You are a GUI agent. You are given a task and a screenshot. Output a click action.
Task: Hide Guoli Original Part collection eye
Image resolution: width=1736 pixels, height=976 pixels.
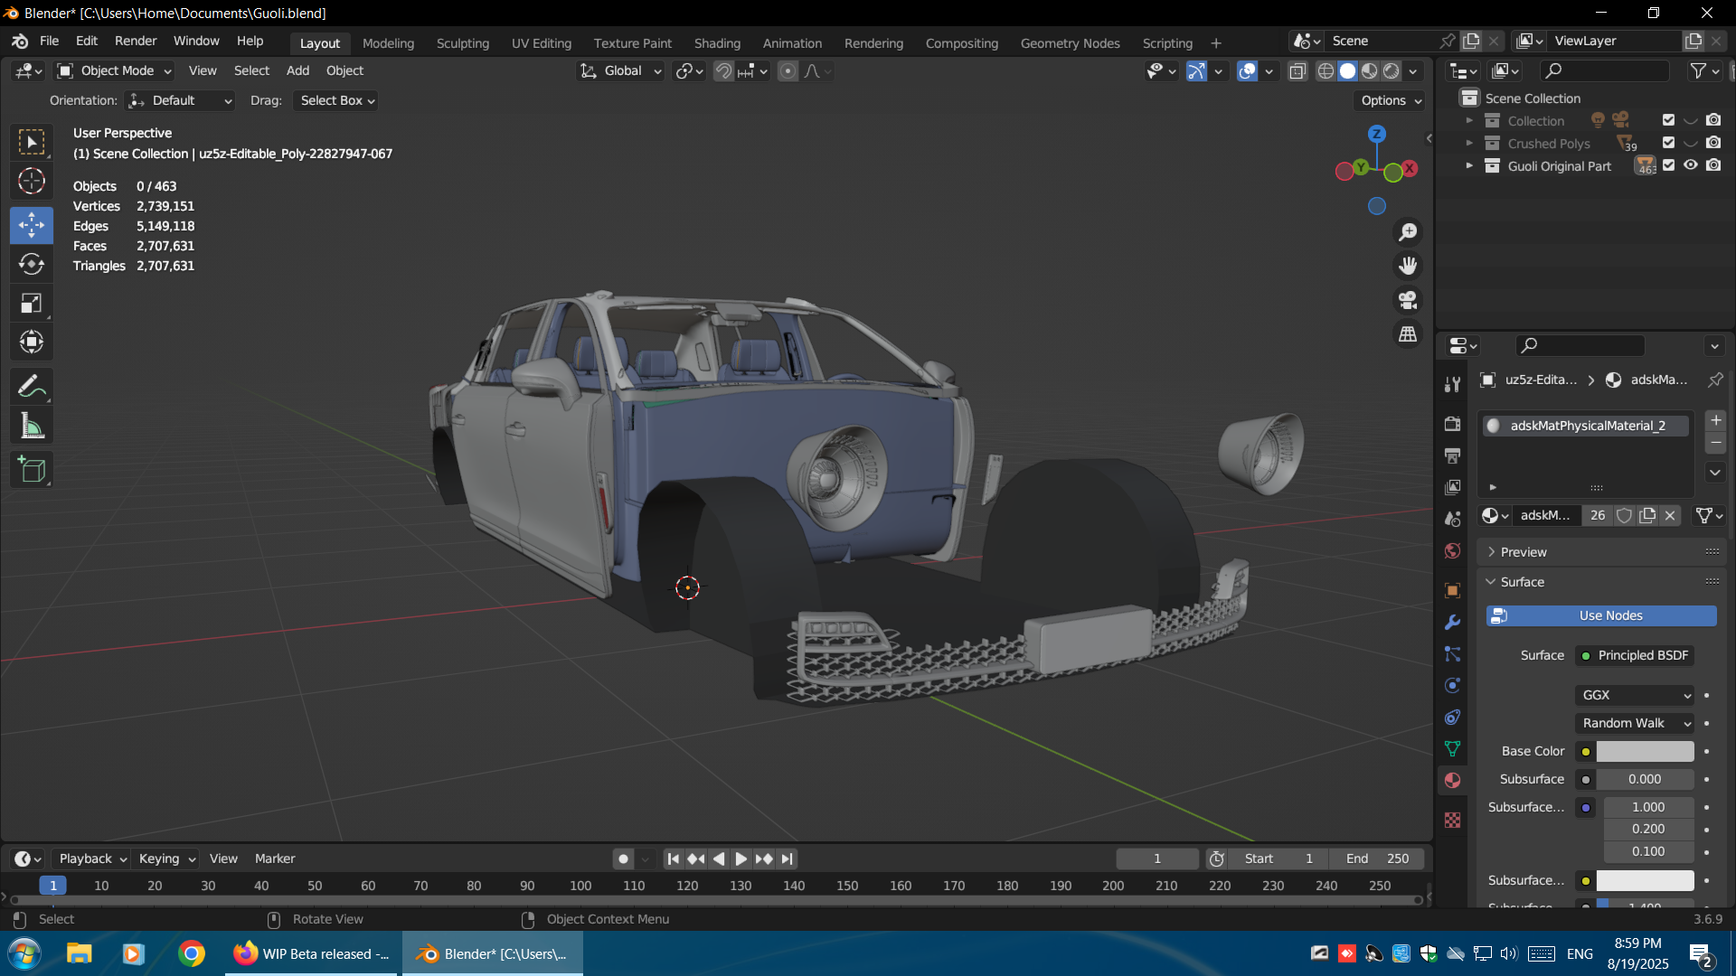tap(1690, 165)
